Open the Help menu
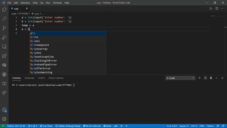227x128 pixels. click(67, 3)
